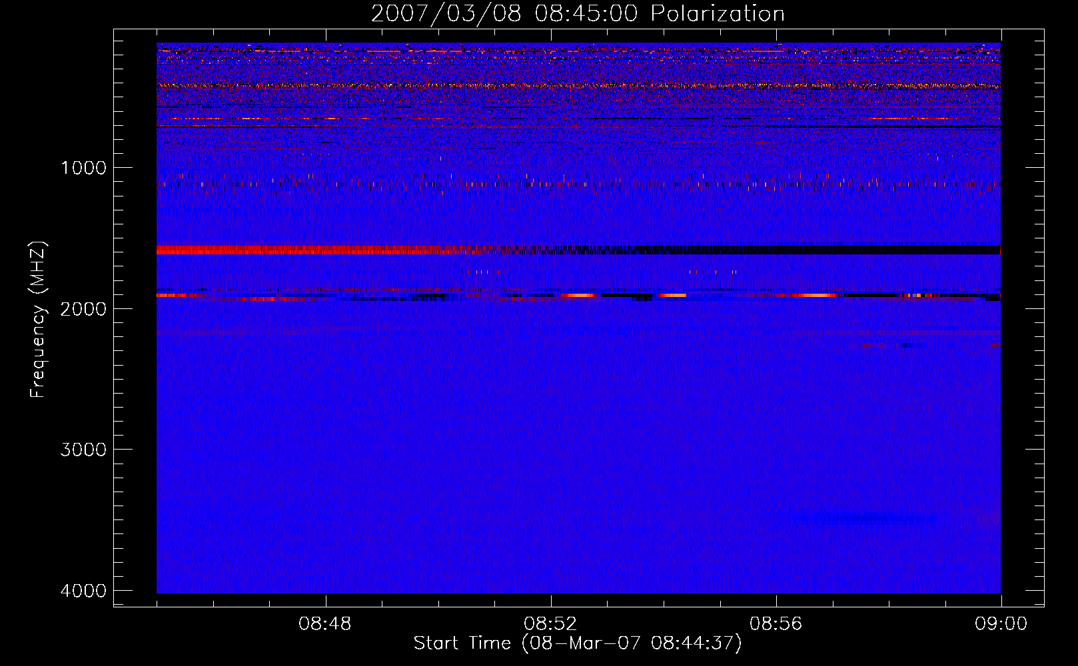Click the 08:52 time axis label
Screen dimensions: 1078x666
click(x=550, y=624)
